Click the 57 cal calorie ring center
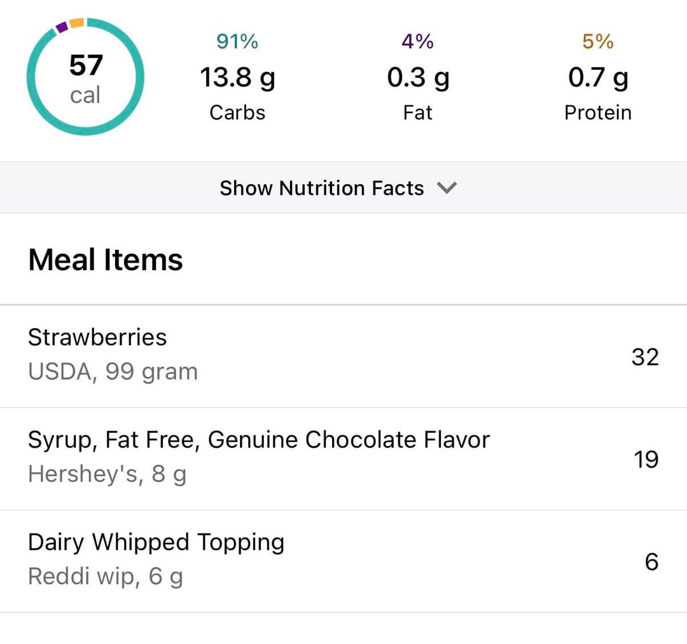 tap(85, 78)
